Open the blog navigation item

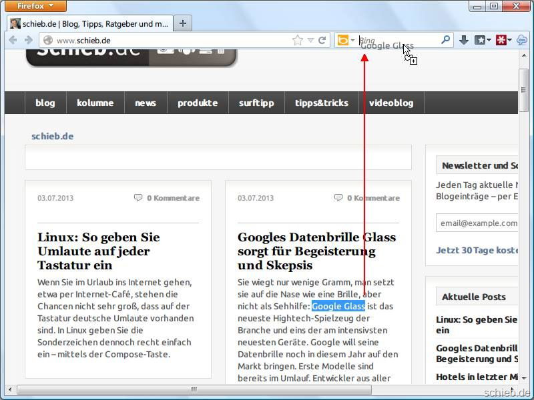tap(45, 103)
